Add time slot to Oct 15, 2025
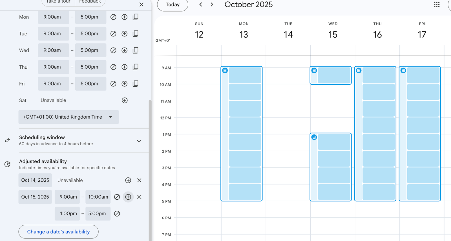Viewport: 451px width, 241px height. (x=128, y=197)
